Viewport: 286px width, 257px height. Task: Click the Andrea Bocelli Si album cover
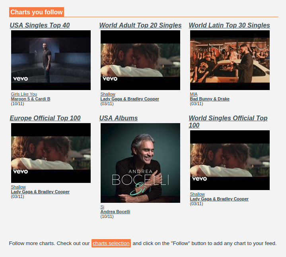tap(140, 163)
